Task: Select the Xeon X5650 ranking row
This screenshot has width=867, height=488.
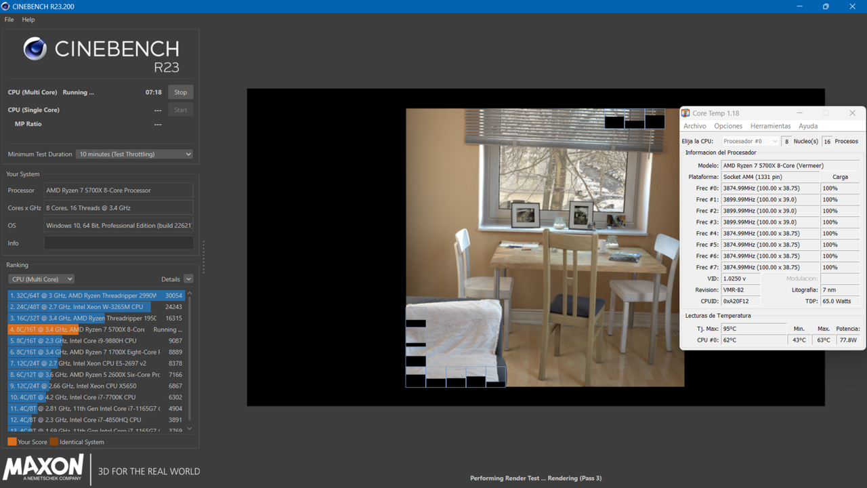Action: pos(96,386)
